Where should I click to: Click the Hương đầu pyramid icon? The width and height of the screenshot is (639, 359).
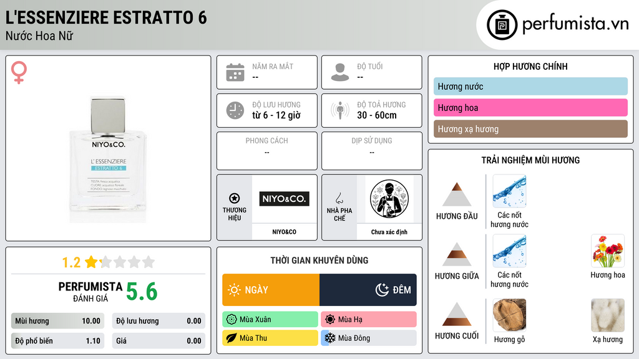click(456, 194)
